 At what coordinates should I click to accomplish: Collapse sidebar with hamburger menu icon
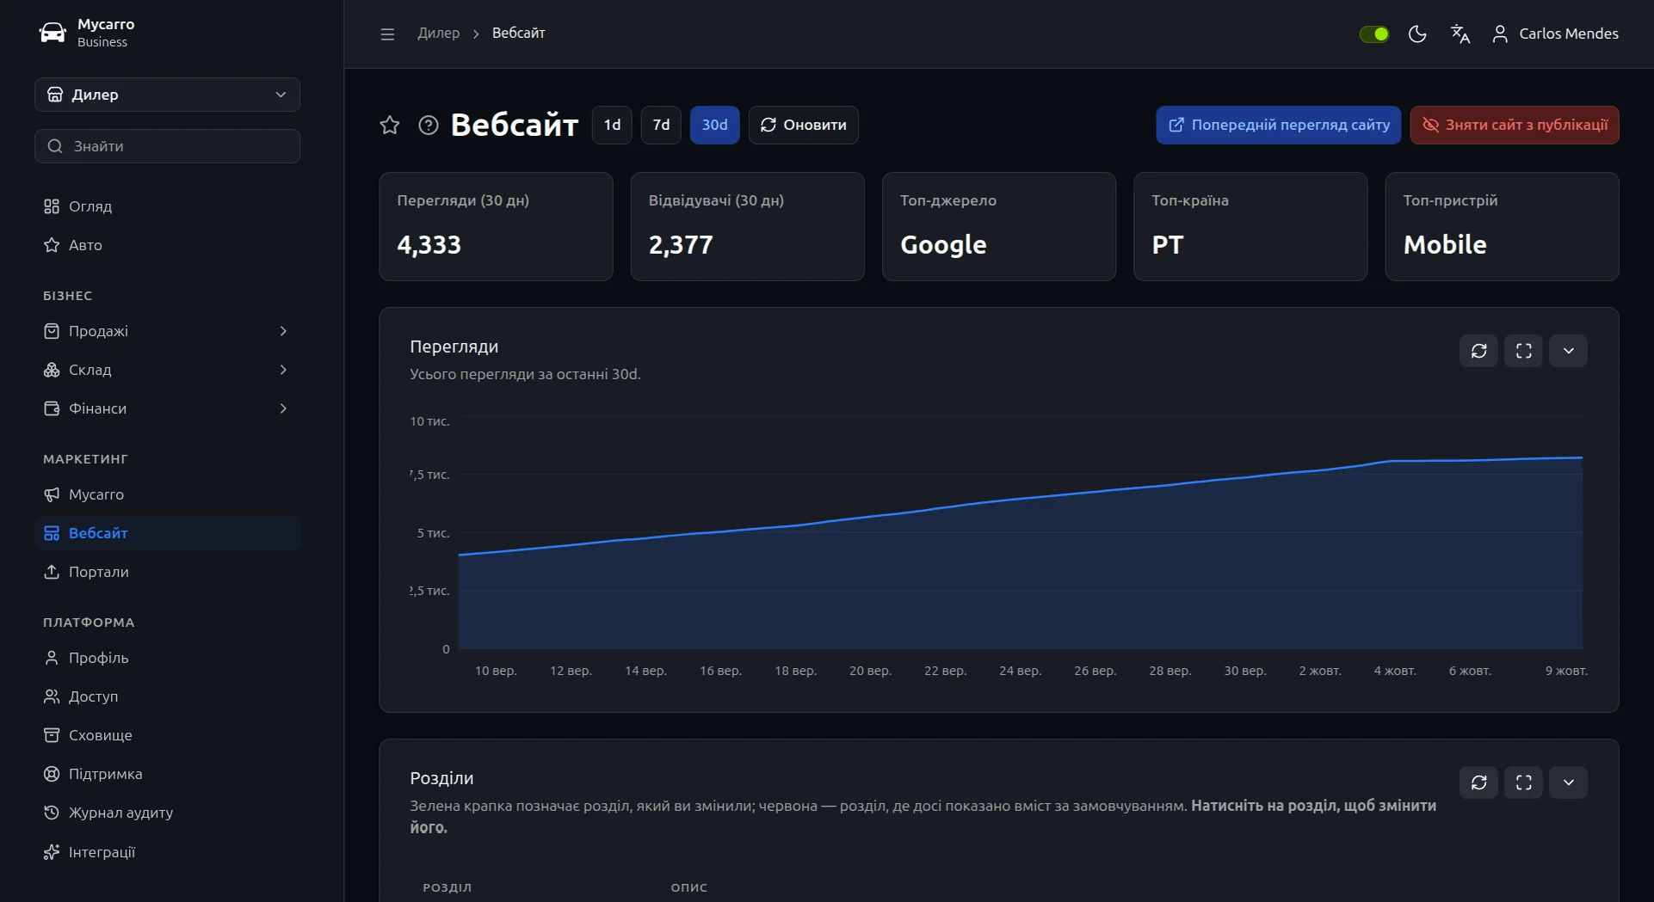387,34
